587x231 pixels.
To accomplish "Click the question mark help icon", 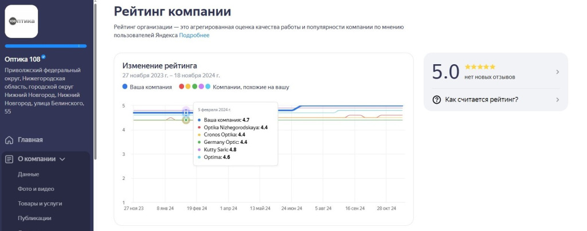I will 436,100.
